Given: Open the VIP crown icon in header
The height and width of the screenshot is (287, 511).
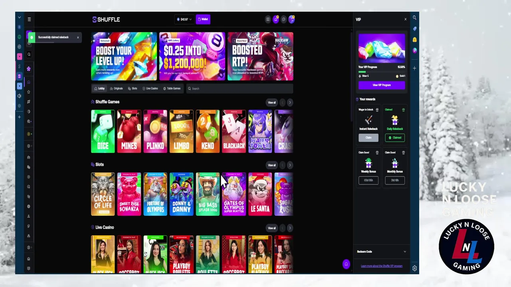Looking at the screenshot, I should pos(276,19).
